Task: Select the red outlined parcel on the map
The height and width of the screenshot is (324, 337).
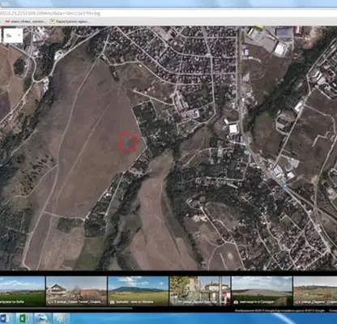Action: coord(129,141)
